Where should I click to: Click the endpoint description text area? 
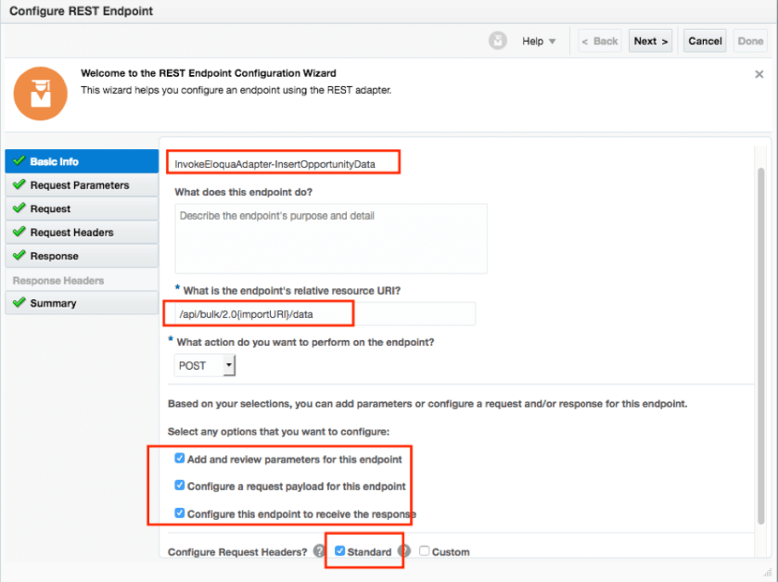tap(330, 238)
